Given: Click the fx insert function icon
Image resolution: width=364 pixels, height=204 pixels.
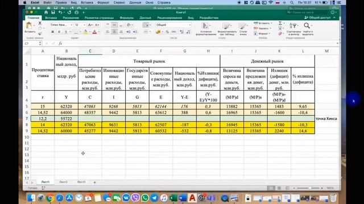Looking at the screenshot, I should click(60, 44).
